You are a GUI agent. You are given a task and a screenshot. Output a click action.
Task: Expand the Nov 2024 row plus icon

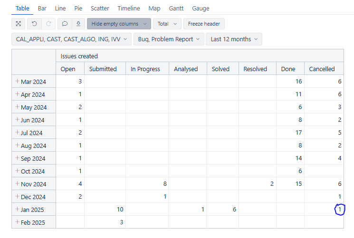17,183
